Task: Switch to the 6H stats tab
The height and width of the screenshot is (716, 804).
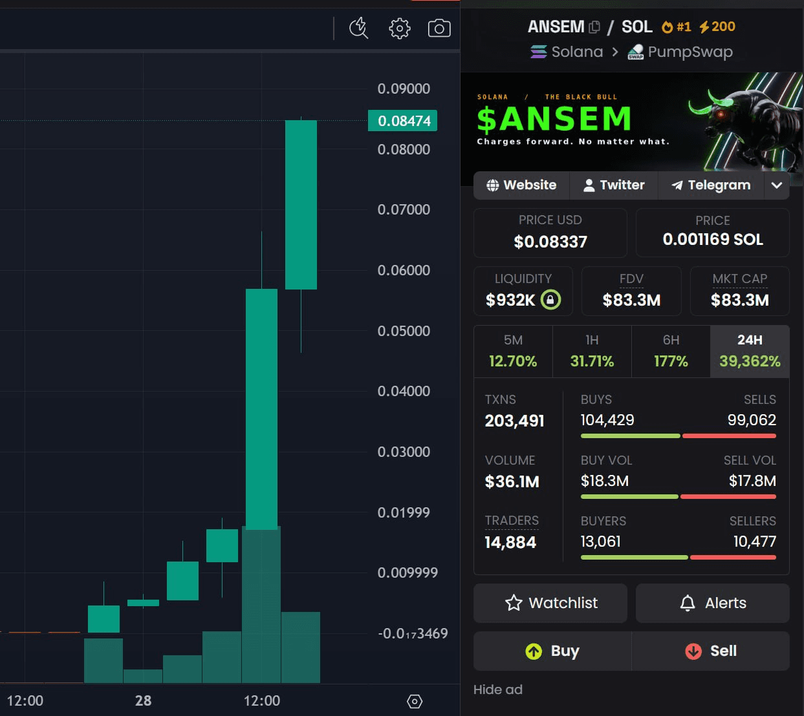Action: coord(671,352)
